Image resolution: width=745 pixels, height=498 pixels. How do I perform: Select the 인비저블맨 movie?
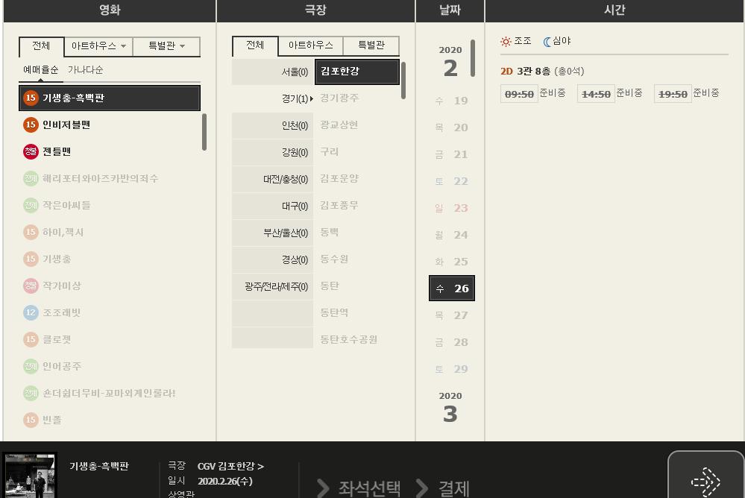(x=66, y=125)
